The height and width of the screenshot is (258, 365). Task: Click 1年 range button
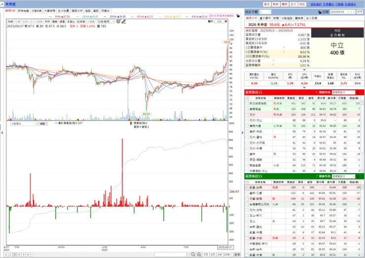click(219, 255)
